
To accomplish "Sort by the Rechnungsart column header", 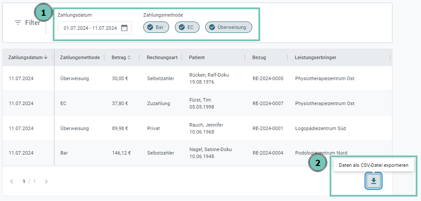I will coord(162,57).
